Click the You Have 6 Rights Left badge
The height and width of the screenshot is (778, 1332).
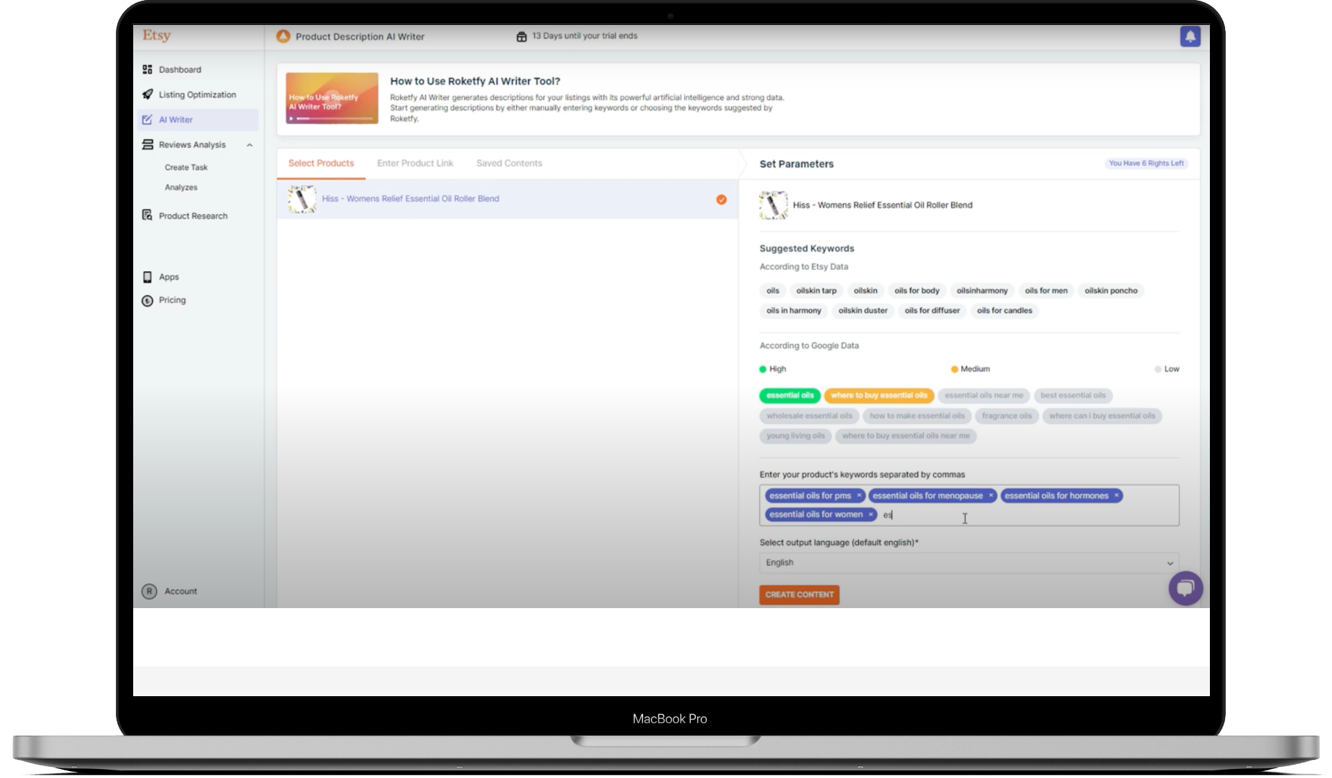[1146, 164]
